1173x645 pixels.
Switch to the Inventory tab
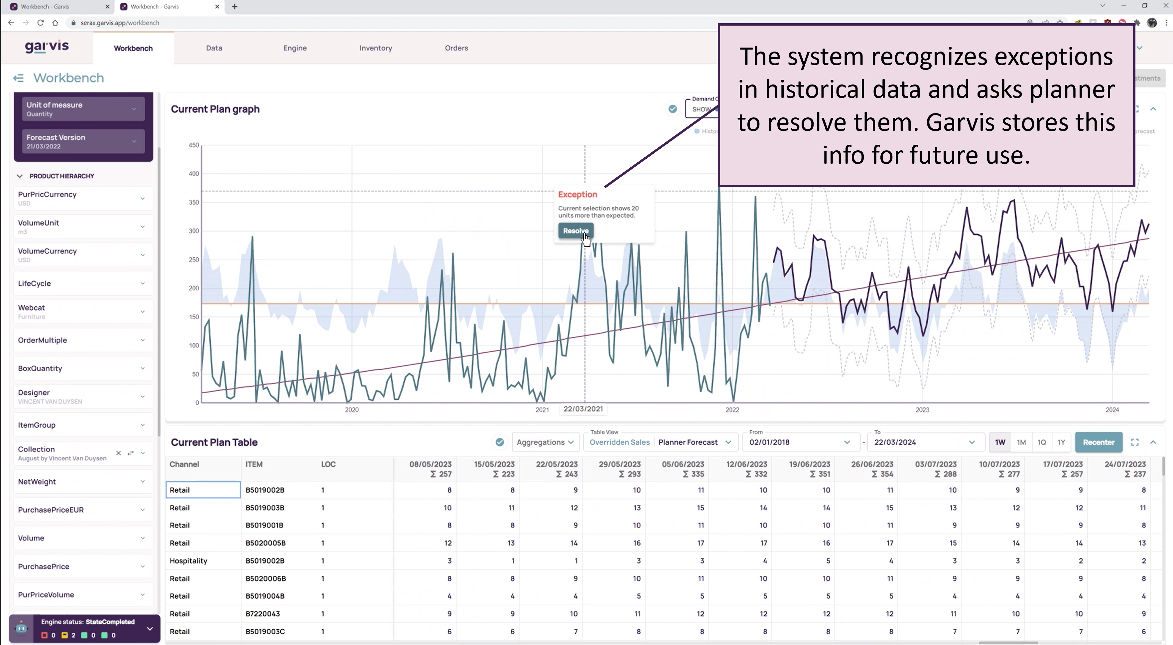pyautogui.click(x=375, y=48)
